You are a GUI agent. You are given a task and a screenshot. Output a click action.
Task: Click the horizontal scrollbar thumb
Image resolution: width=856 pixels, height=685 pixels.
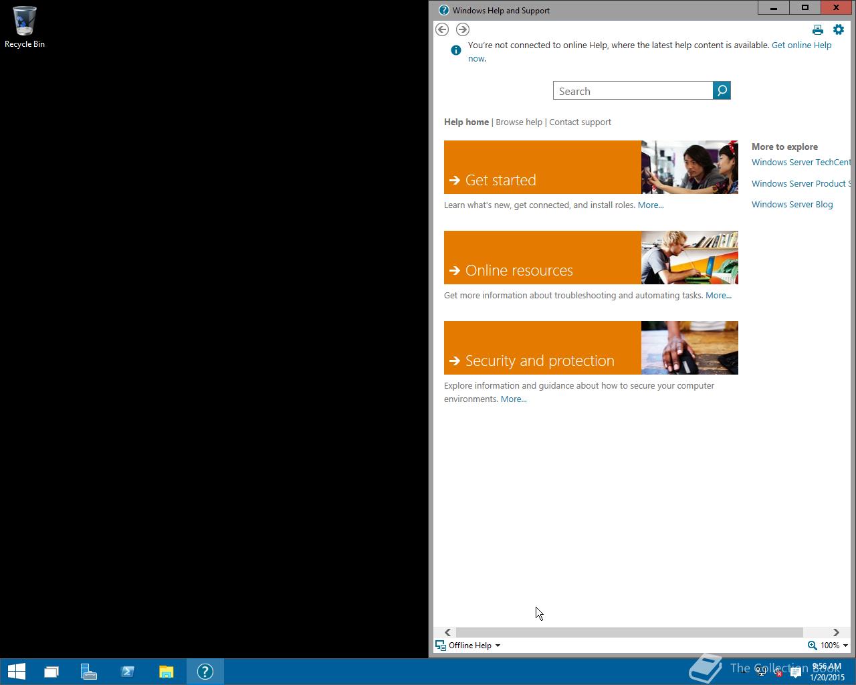629,632
